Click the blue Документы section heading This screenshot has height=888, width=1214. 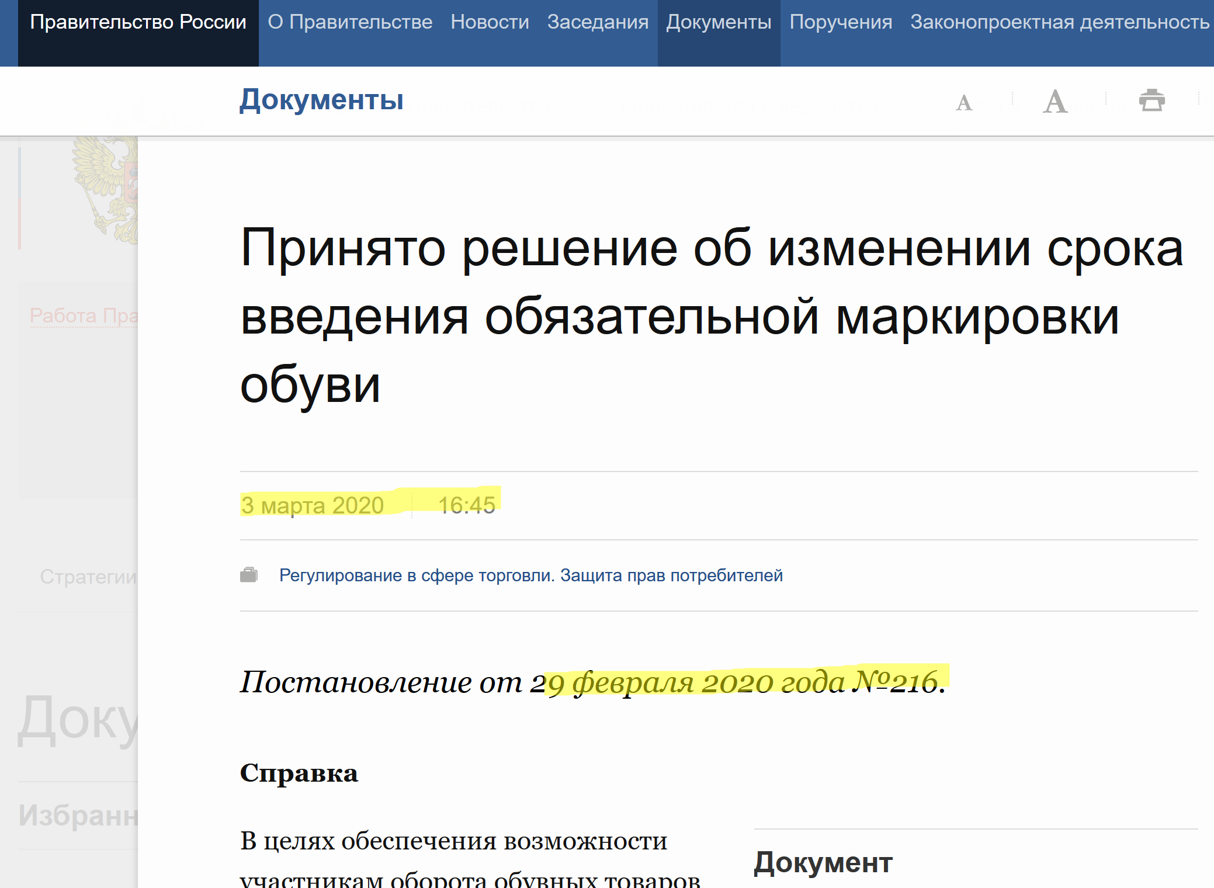321,100
